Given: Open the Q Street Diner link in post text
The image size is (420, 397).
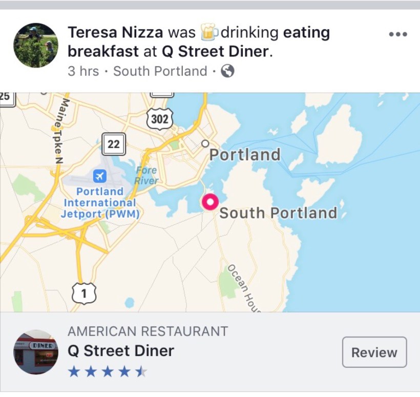Looking at the screenshot, I should point(215,51).
